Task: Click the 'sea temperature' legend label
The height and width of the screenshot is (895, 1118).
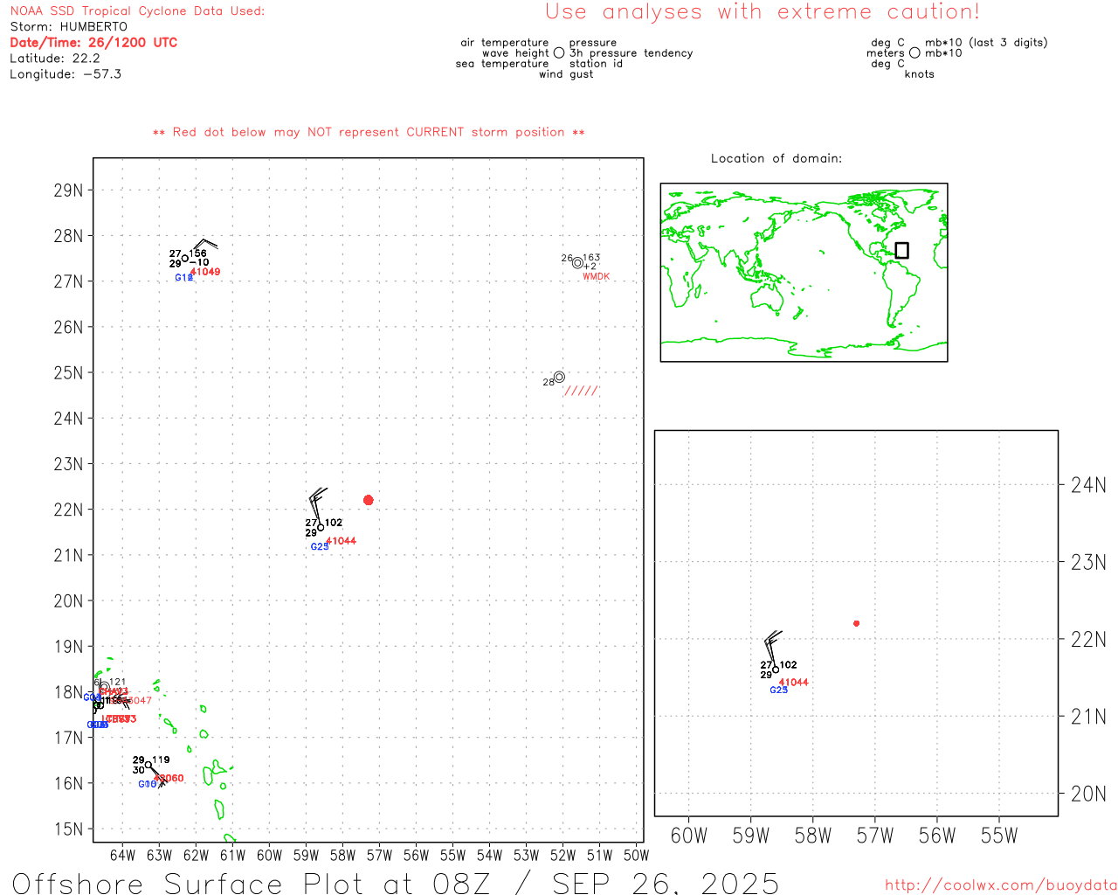Action: coord(502,64)
